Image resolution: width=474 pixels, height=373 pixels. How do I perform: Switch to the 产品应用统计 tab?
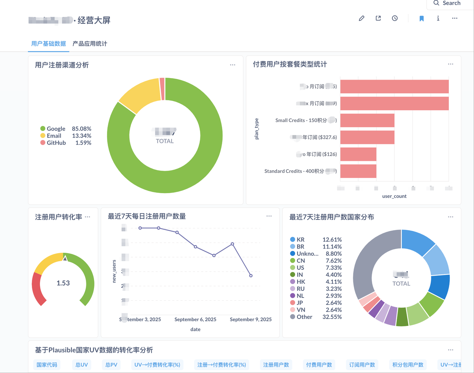[90, 44]
